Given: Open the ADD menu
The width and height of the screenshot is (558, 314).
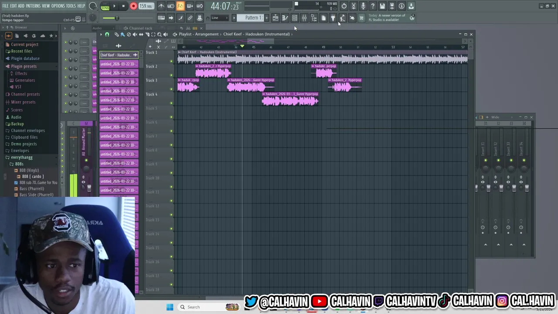Looking at the screenshot, I should click(x=21, y=6).
